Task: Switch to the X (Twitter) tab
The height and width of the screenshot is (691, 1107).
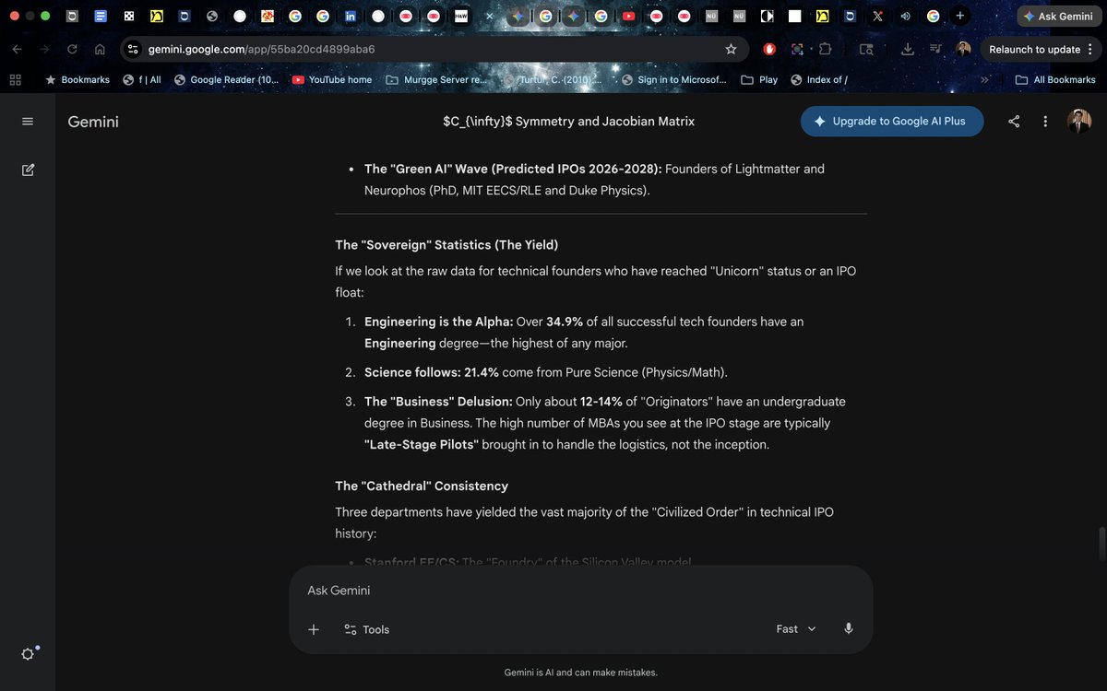Action: coord(877,17)
